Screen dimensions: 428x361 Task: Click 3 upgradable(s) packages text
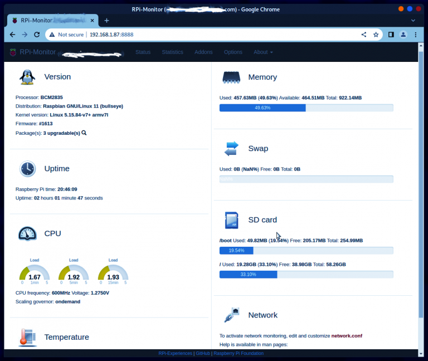coord(62,133)
